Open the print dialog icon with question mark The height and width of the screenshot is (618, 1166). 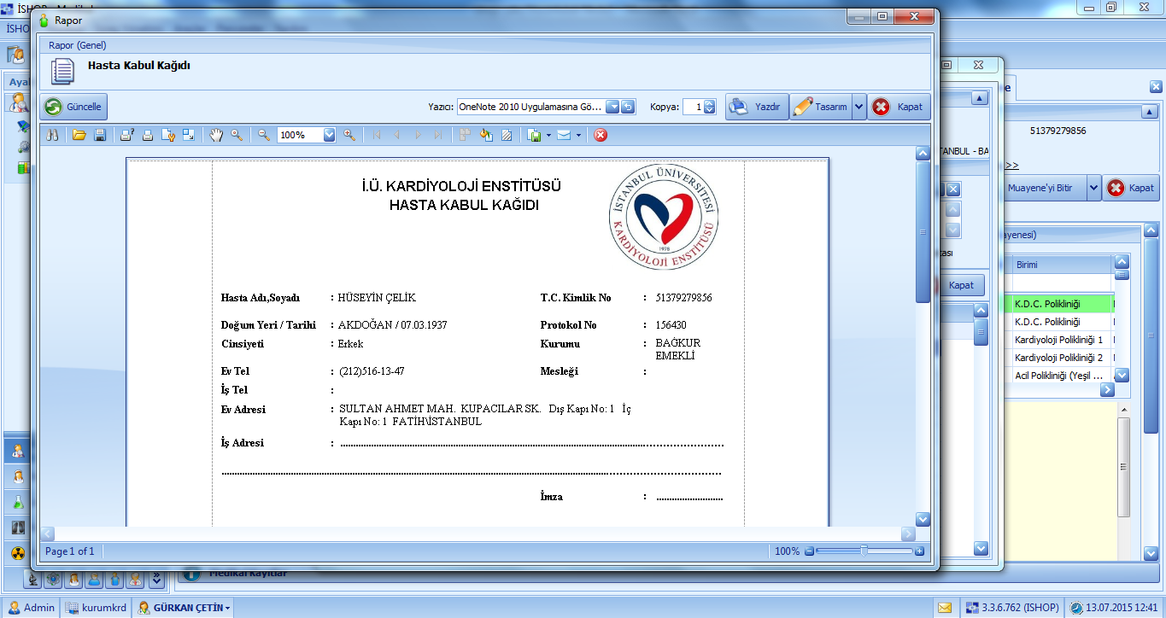tap(126, 135)
